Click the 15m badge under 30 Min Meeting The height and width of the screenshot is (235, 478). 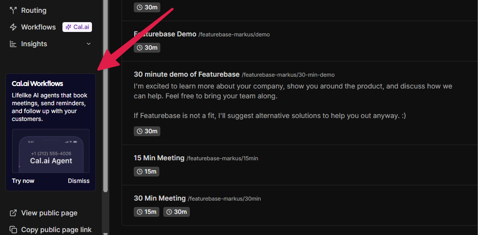[147, 212]
